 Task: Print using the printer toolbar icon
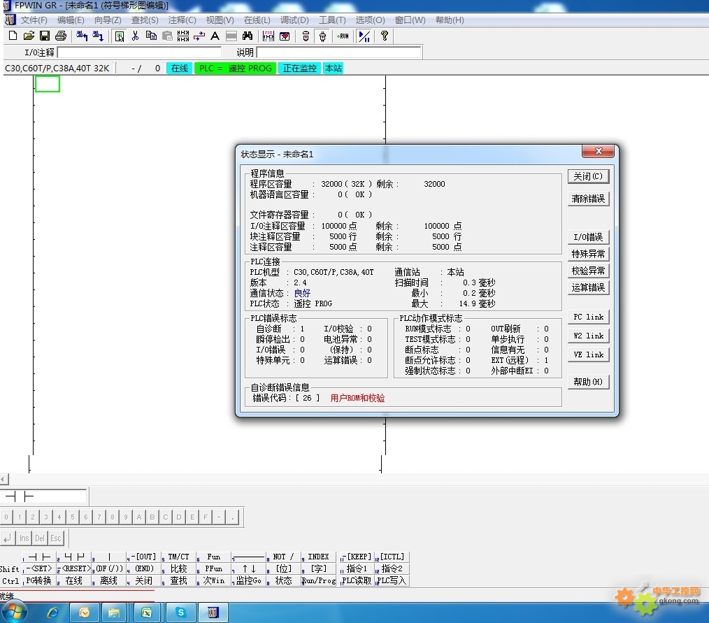(61, 36)
